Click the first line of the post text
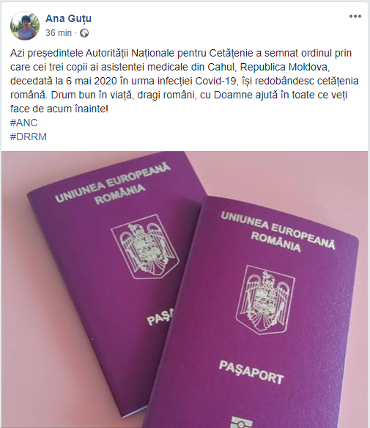 click(181, 53)
